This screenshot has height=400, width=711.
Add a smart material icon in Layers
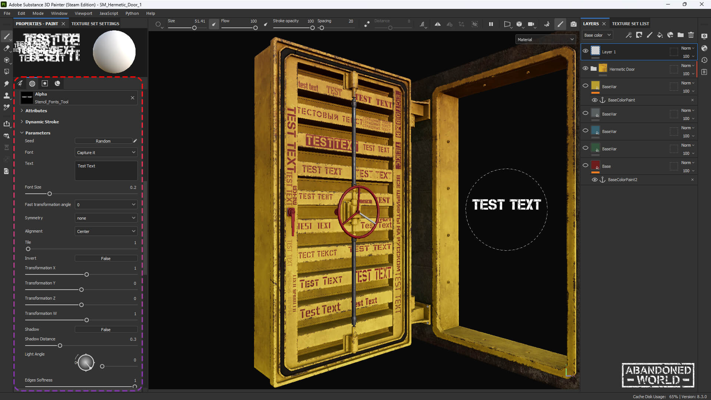670,35
